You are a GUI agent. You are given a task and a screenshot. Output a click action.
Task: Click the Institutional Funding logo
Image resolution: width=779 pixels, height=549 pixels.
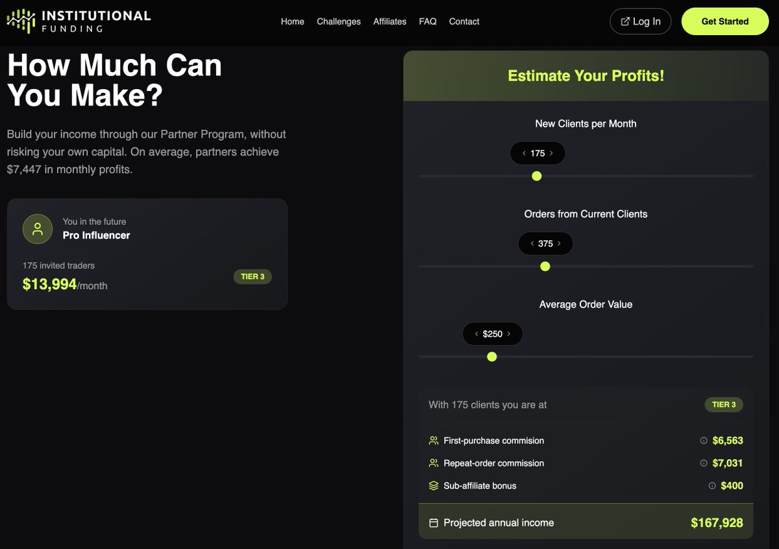pos(79,21)
